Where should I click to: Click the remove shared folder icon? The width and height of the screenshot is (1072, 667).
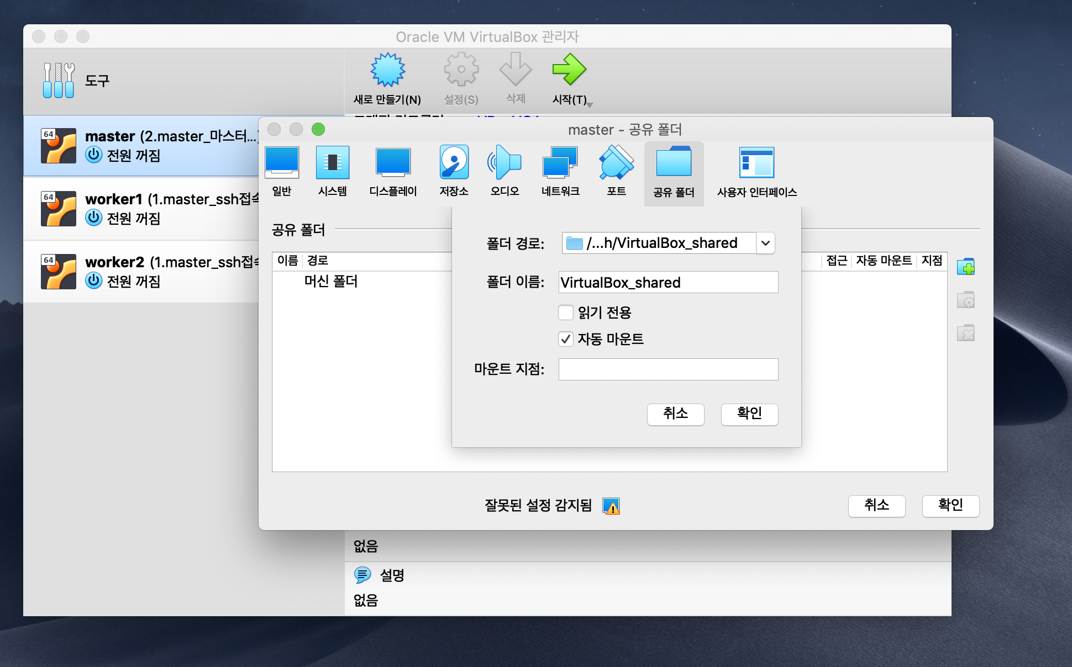coord(965,333)
